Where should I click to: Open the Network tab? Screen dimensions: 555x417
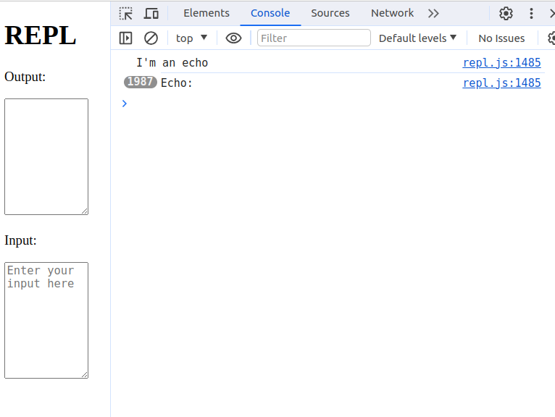[392, 13]
